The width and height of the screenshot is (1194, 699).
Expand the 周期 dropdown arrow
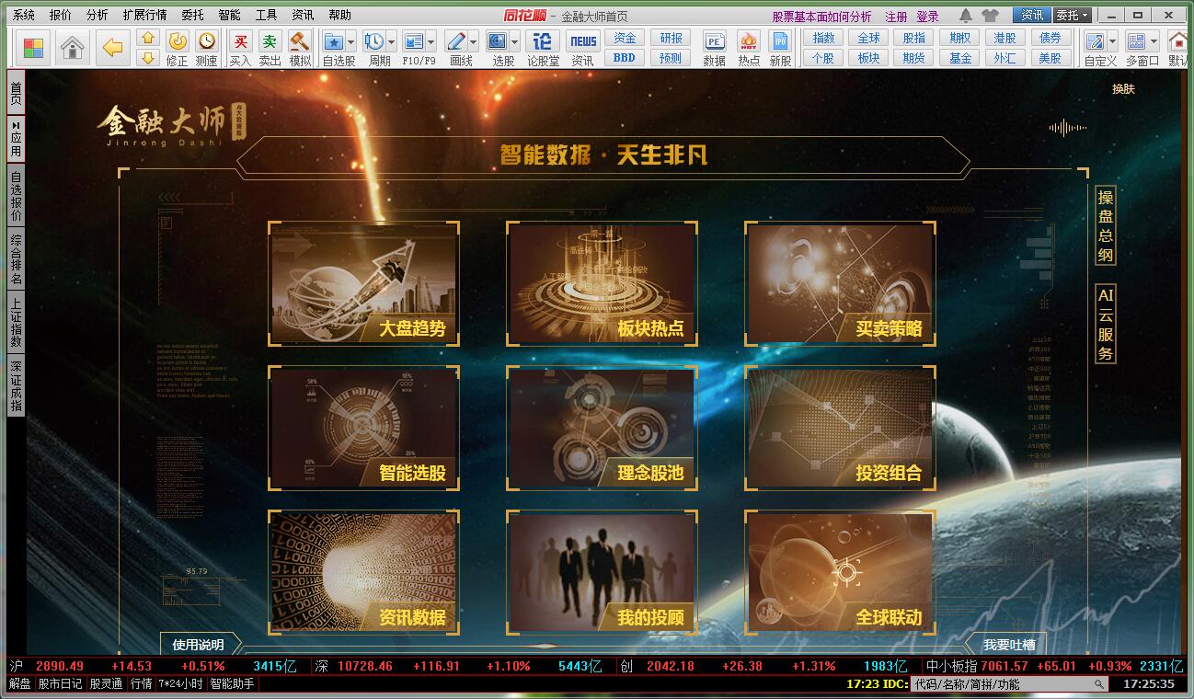click(391, 42)
